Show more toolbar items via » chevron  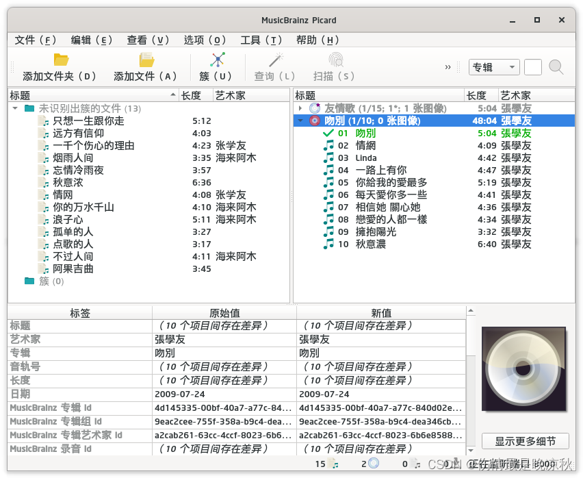click(448, 67)
